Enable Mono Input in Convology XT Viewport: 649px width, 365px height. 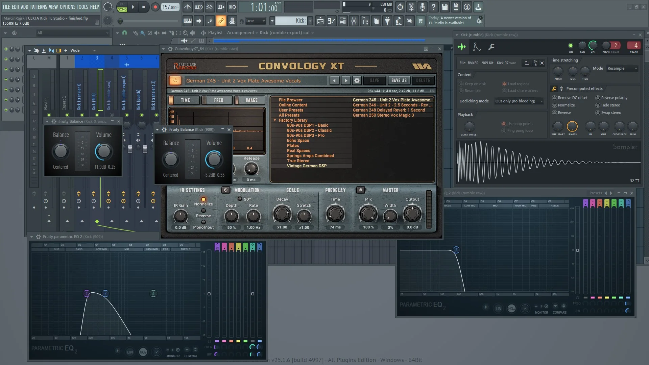[x=203, y=222]
